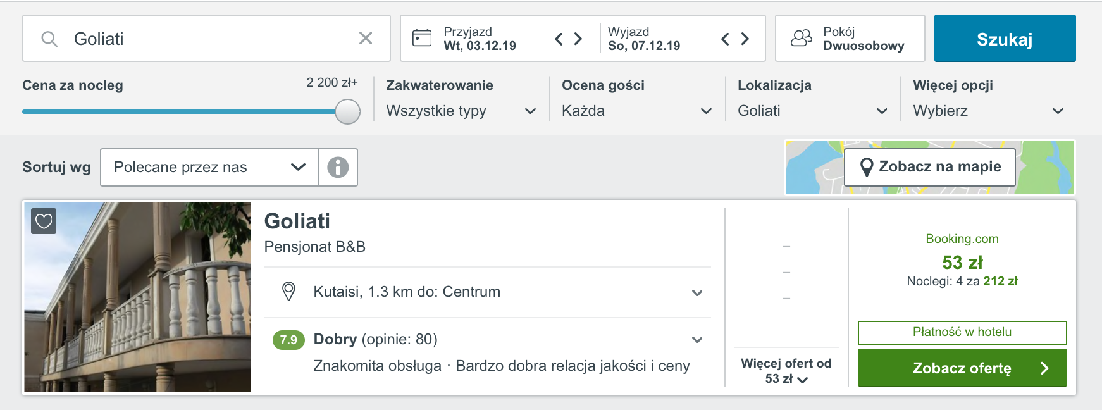Screen dimensions: 1102x410
Task: Advance check-in date by one day
Action: [578, 39]
